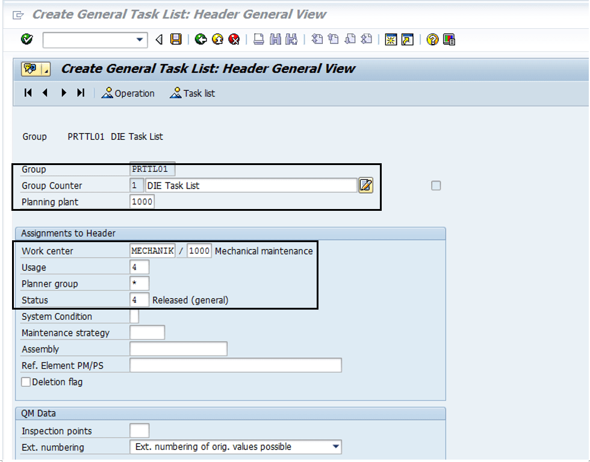Screen dimensions: 590x462
Task: Go to the next header entry
Action: (x=64, y=93)
